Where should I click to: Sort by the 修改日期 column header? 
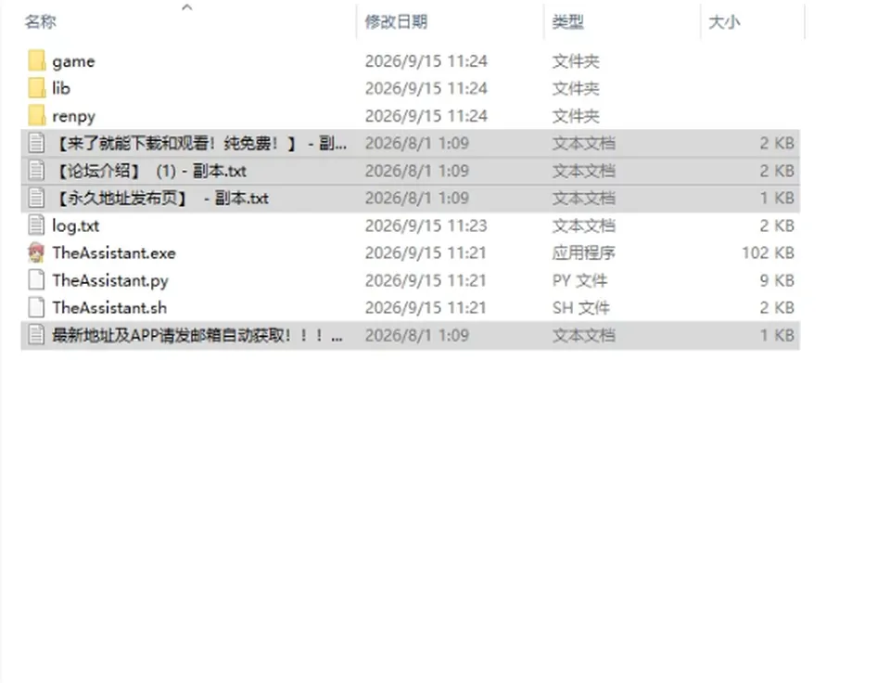(x=396, y=21)
